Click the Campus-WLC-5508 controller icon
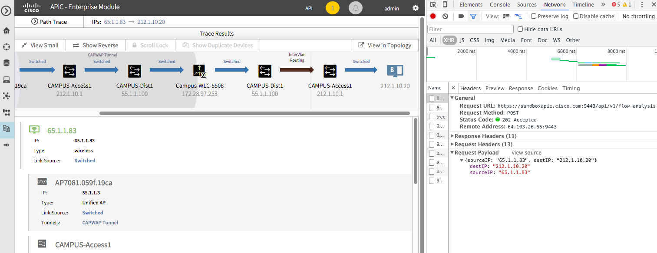Viewport: 657px width, 253px height. point(199,71)
